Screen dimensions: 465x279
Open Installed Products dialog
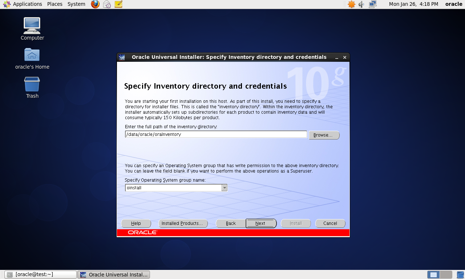(x=183, y=223)
